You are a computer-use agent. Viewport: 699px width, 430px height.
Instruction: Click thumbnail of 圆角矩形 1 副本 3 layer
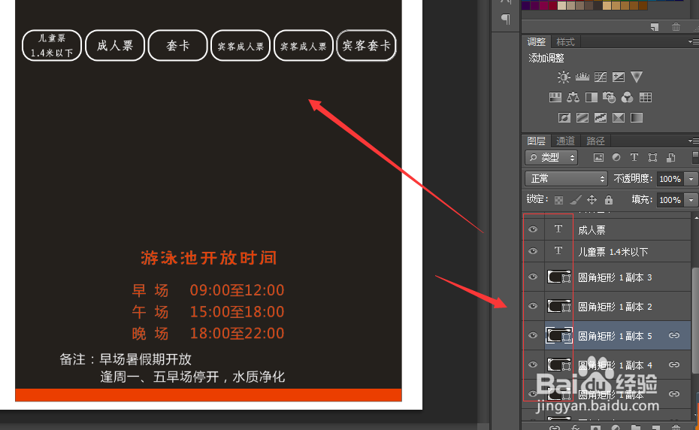tap(559, 277)
